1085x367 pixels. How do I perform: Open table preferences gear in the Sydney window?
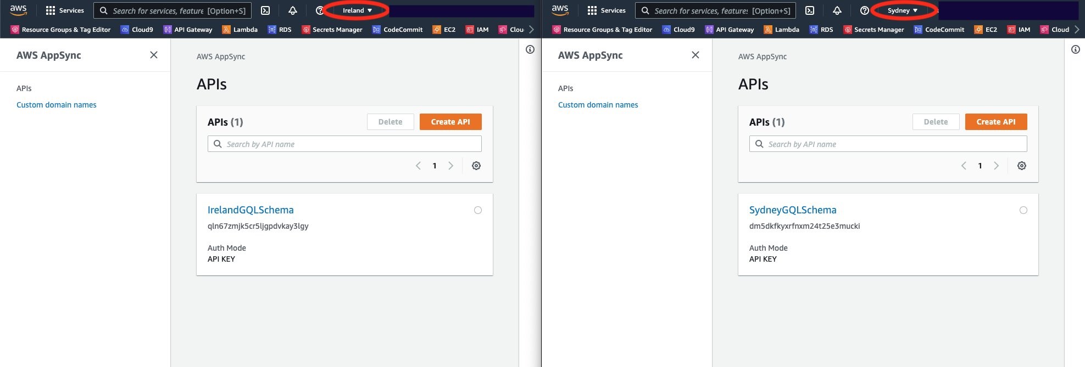pyautogui.click(x=1022, y=166)
